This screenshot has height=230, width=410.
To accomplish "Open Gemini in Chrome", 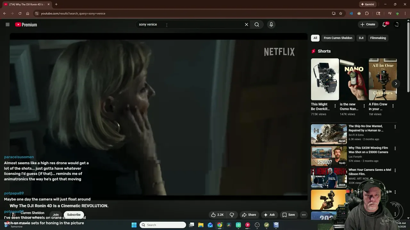I will pyautogui.click(x=367, y=4).
